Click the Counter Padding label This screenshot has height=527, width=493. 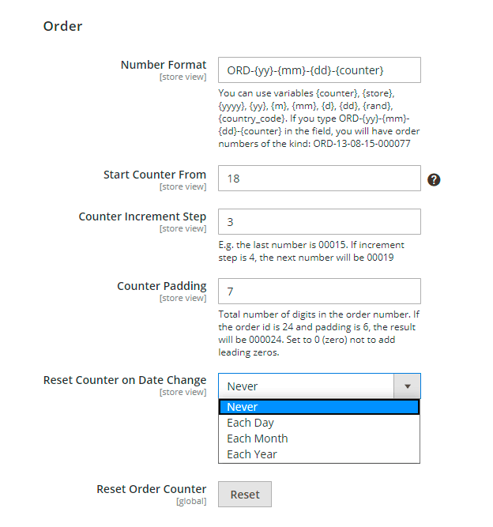tap(162, 286)
